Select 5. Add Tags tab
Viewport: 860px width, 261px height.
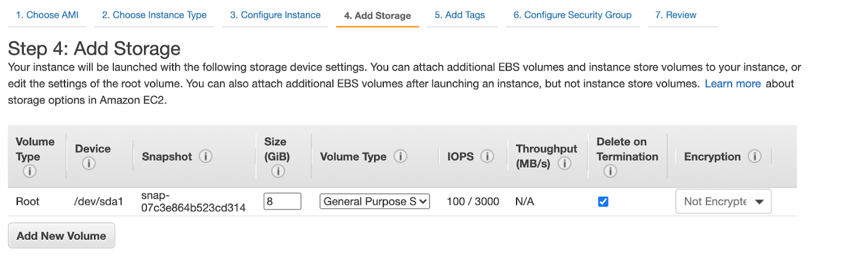click(459, 15)
